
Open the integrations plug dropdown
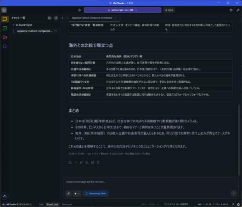click(x=77, y=194)
